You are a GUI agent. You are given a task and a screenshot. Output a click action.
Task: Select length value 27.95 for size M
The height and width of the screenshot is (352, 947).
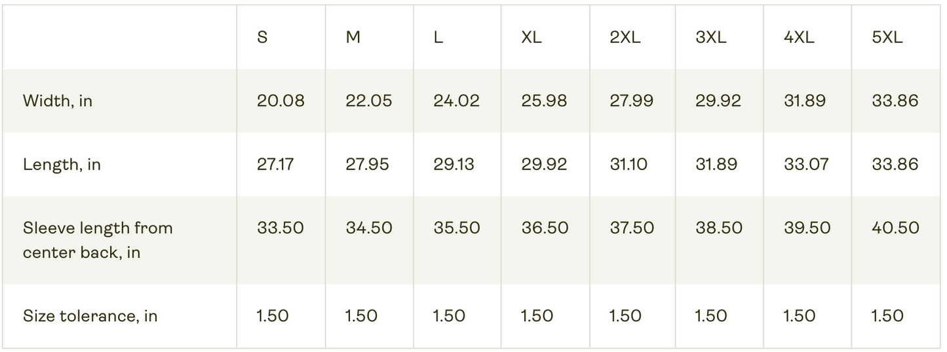(367, 164)
